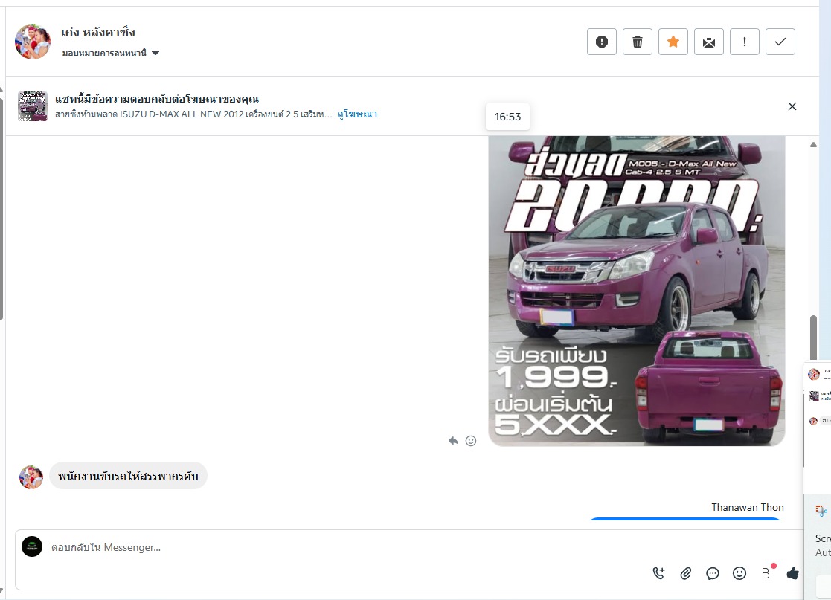Open เก่ง หลังคาซิ่ง profile avatar in header

32,42
